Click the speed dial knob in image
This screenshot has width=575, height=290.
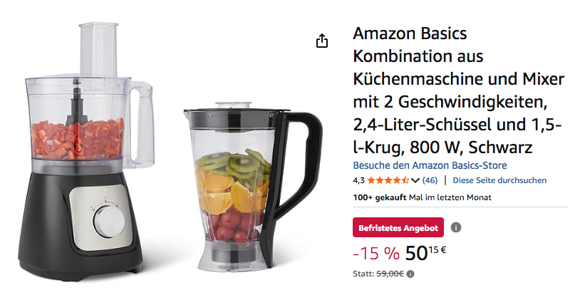click(x=109, y=222)
